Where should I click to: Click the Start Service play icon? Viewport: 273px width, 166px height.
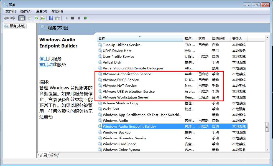pyautogui.click(x=67, y=18)
